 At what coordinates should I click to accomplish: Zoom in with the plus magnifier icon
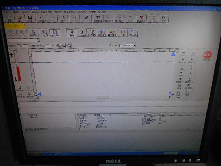pos(58,46)
